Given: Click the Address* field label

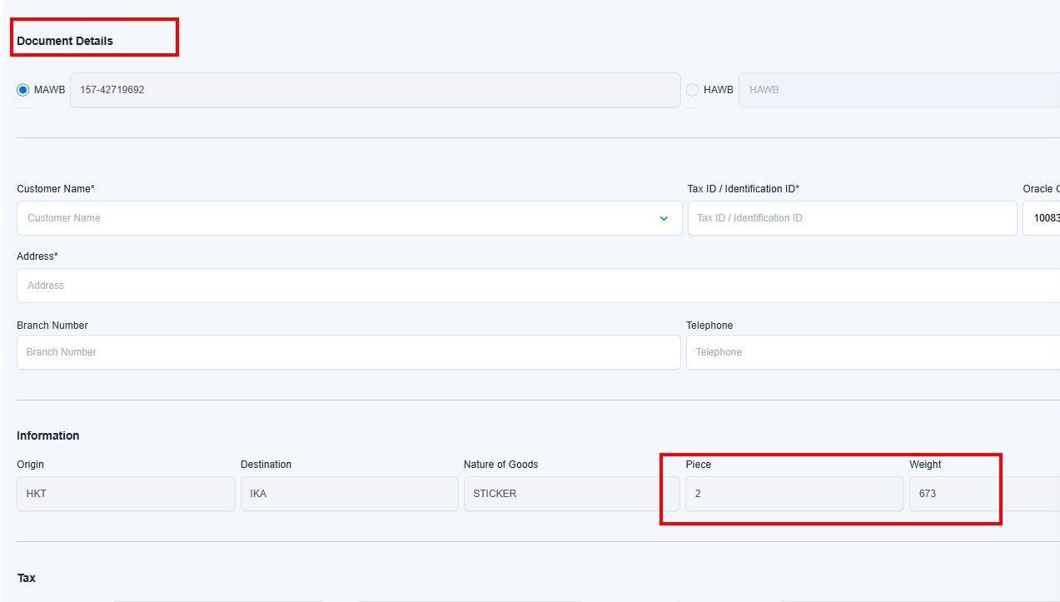Looking at the screenshot, I should coord(37,256).
